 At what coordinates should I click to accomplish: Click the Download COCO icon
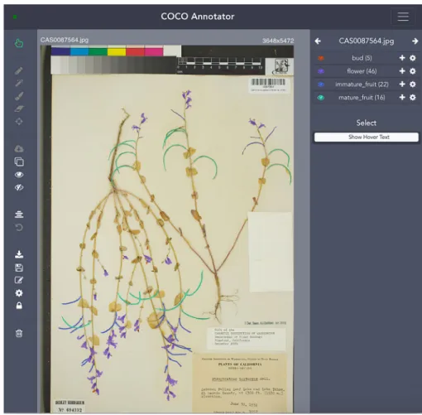pos(19,254)
